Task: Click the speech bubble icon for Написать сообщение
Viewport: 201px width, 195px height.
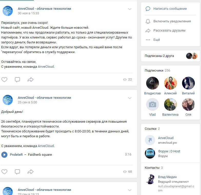Action: point(148,9)
